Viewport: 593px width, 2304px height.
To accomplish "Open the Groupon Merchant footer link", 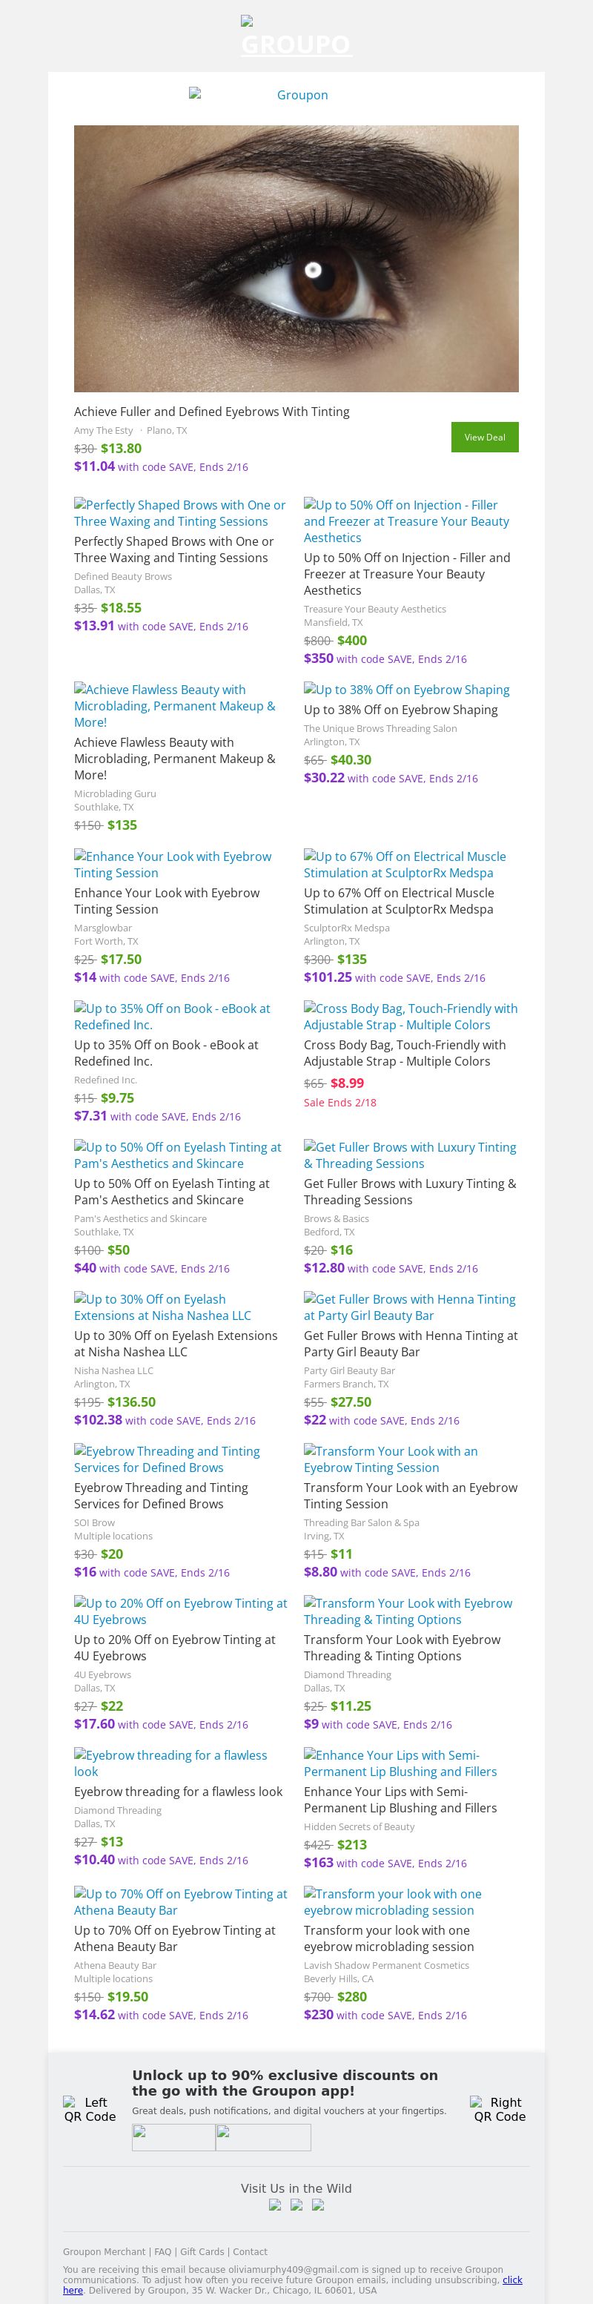I will coord(104,2251).
